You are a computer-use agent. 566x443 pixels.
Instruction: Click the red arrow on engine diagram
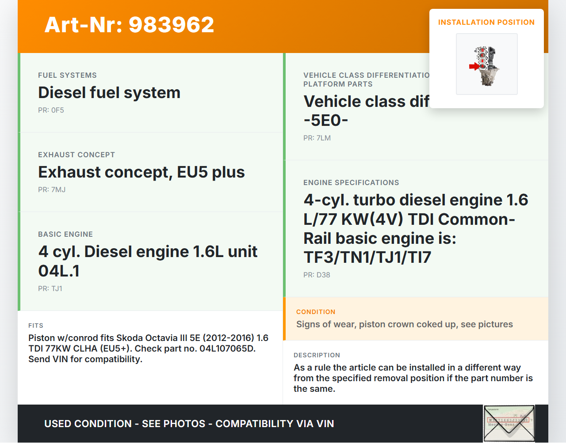coord(474,67)
